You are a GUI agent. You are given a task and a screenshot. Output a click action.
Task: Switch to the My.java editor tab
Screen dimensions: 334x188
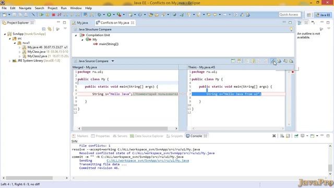tap(82, 22)
